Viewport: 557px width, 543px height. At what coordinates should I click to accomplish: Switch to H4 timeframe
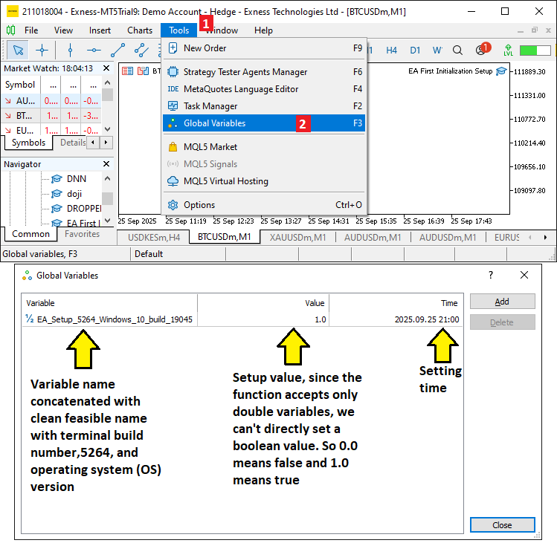391,51
